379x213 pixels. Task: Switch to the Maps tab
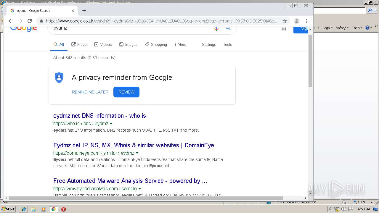point(79,44)
